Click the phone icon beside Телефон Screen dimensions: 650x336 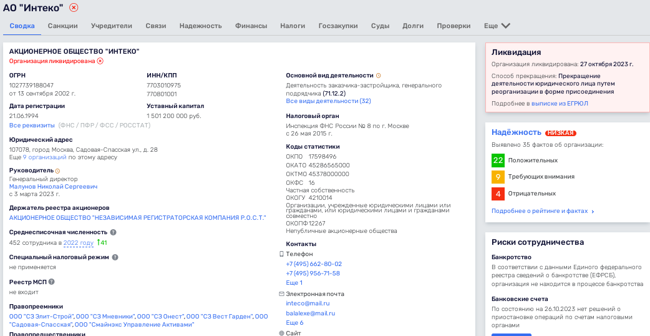pos(281,254)
